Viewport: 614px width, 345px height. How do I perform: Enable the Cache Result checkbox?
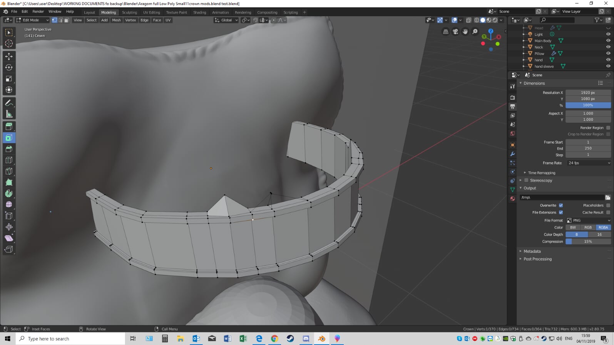point(608,212)
